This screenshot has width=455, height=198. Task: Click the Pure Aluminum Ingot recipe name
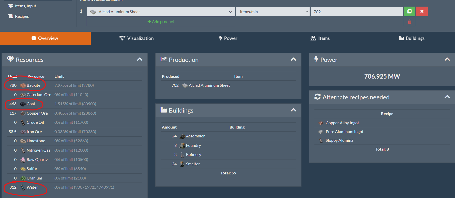(344, 132)
